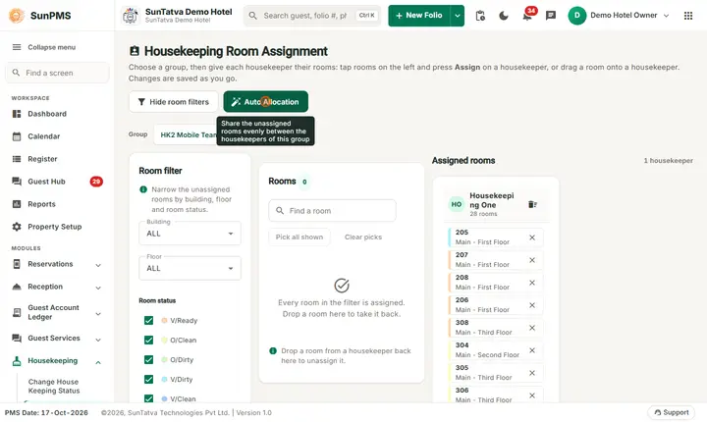Open the New Folio dropdown arrow
This screenshot has width=707, height=422.
tap(458, 16)
